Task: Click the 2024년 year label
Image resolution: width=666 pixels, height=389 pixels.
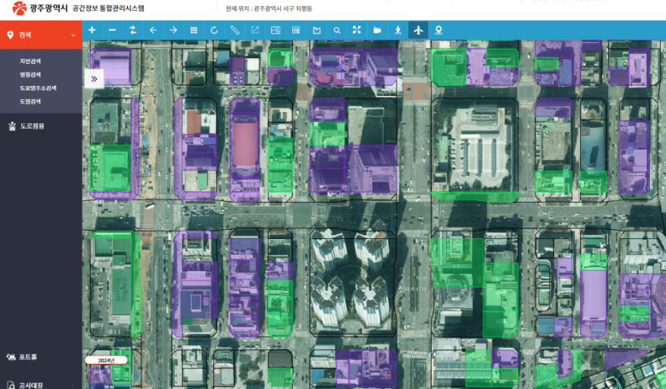Action: point(106,360)
